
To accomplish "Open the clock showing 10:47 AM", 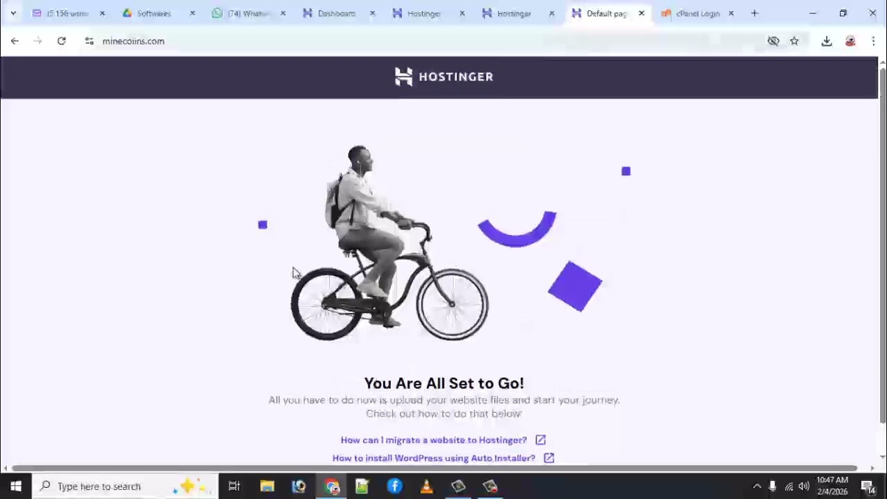I will tap(832, 486).
